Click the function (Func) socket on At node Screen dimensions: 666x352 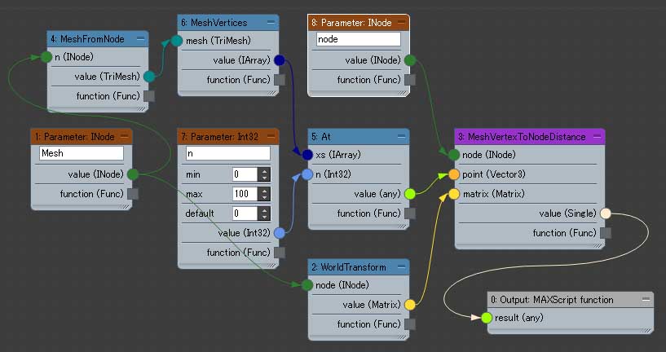click(x=410, y=213)
